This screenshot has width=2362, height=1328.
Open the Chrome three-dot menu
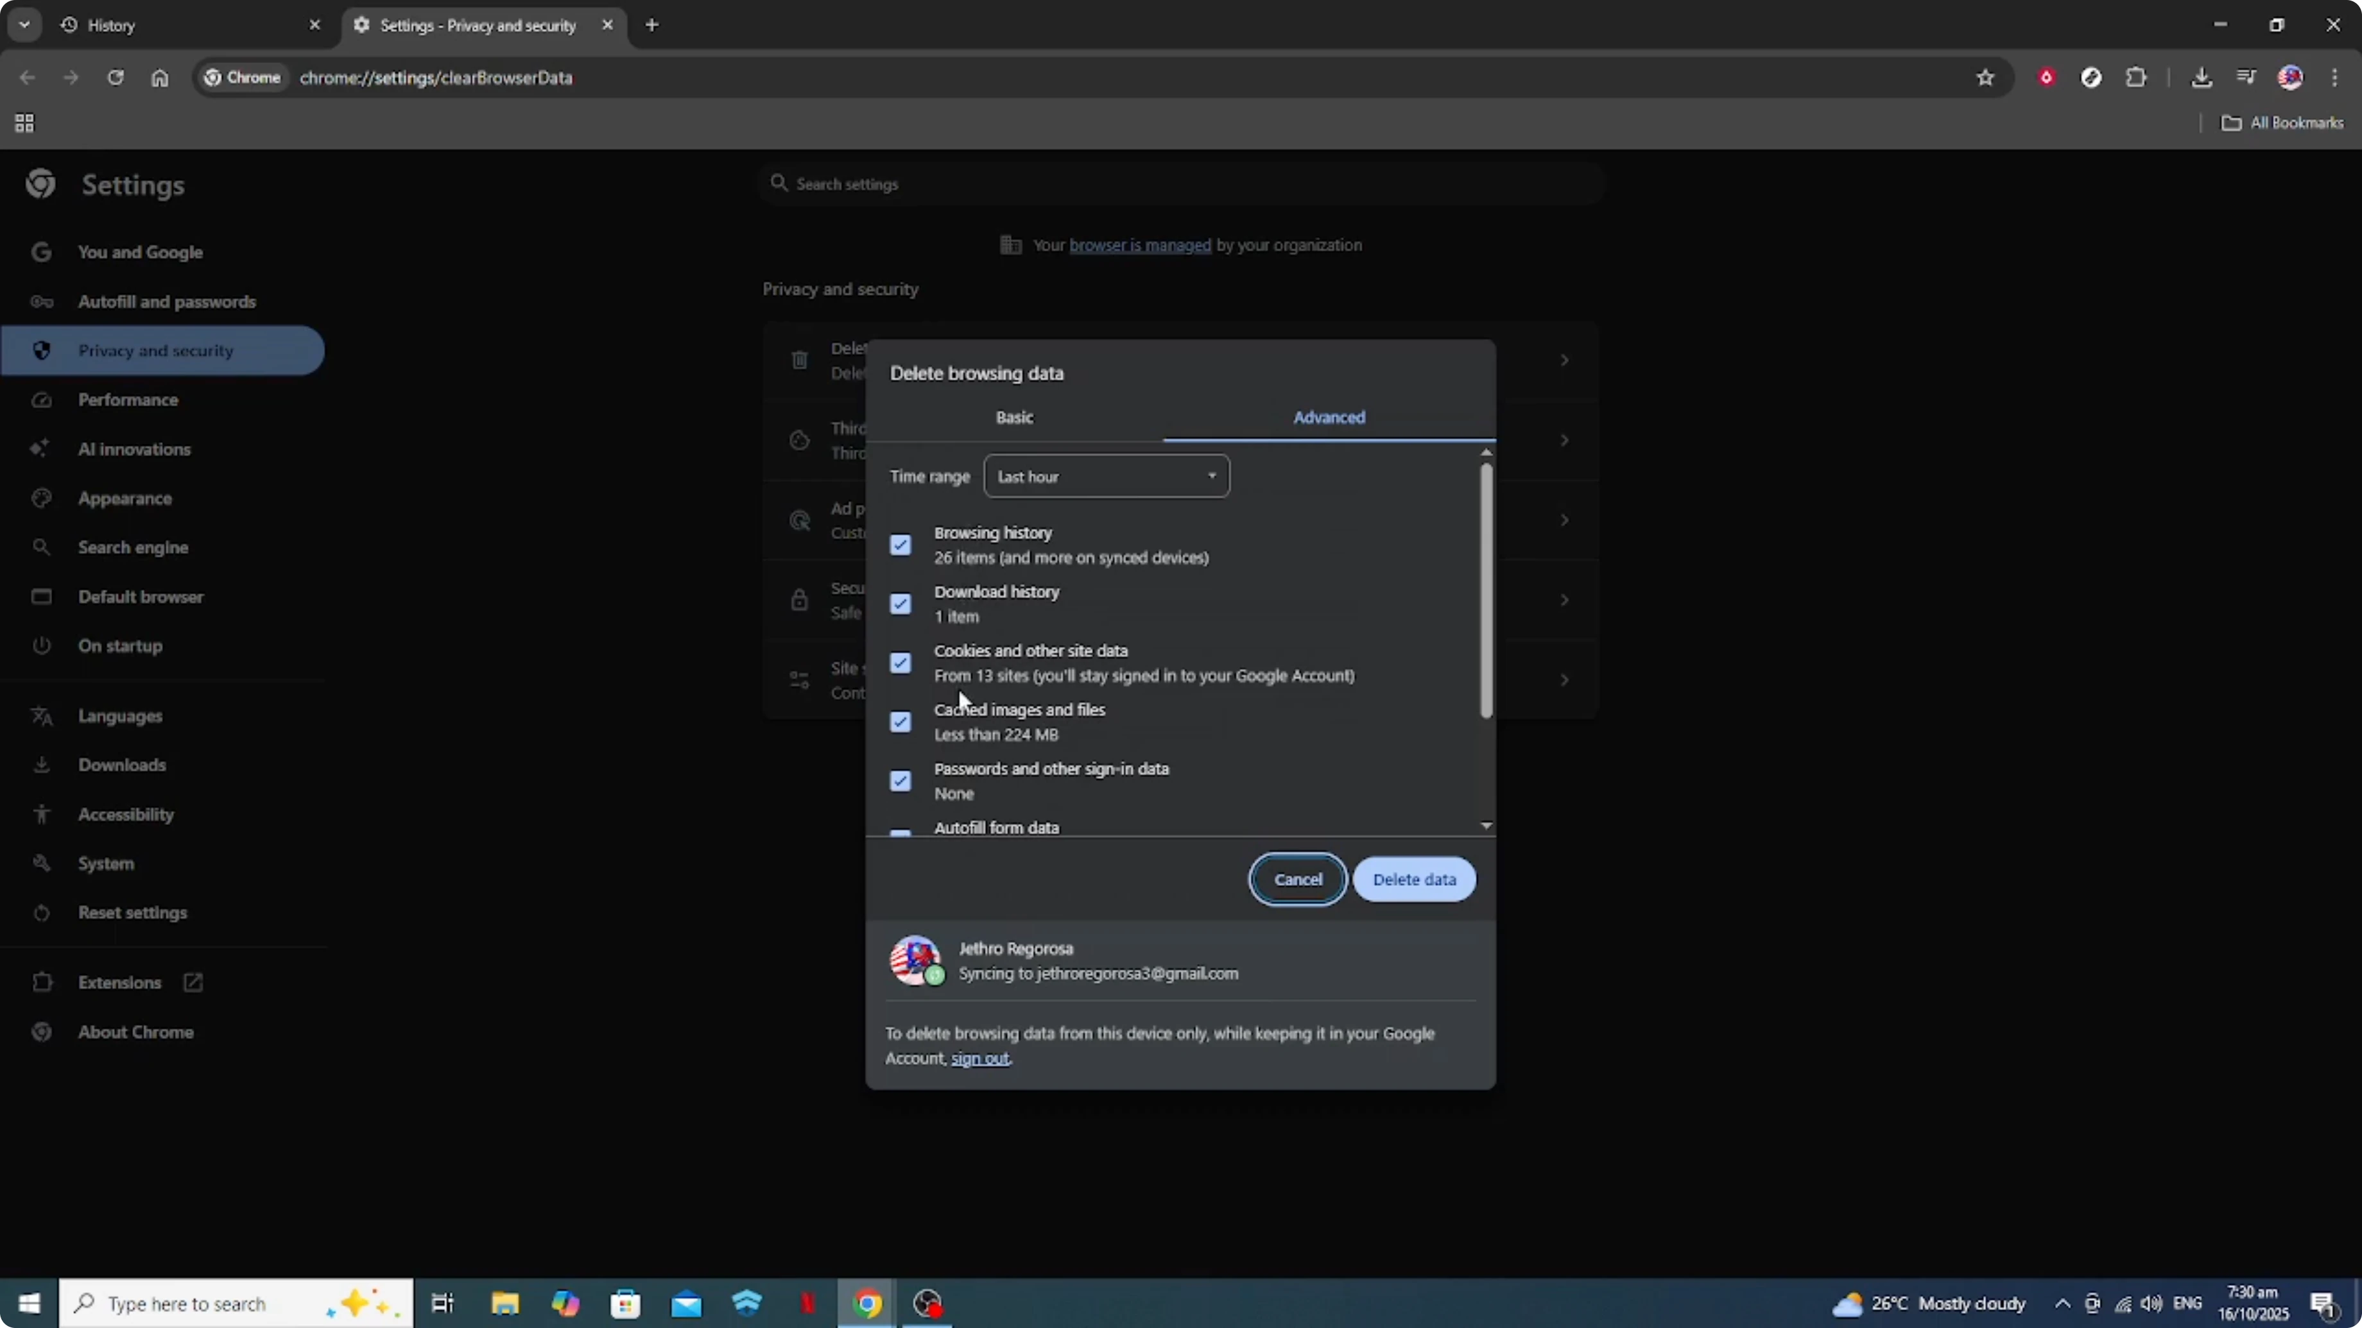tap(2334, 78)
